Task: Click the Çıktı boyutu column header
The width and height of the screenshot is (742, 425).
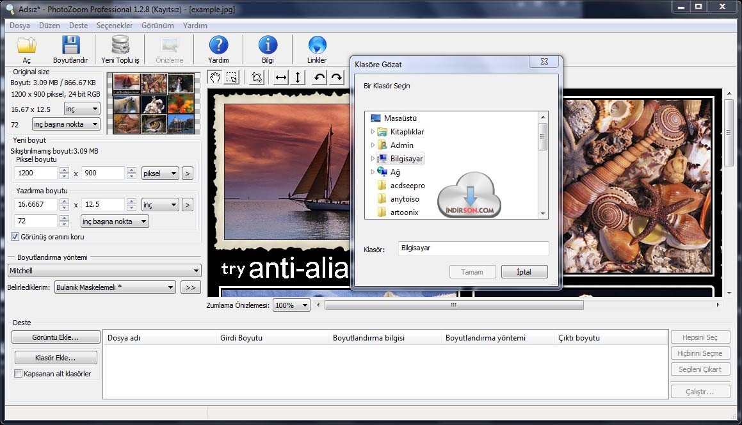Action: (x=611, y=337)
